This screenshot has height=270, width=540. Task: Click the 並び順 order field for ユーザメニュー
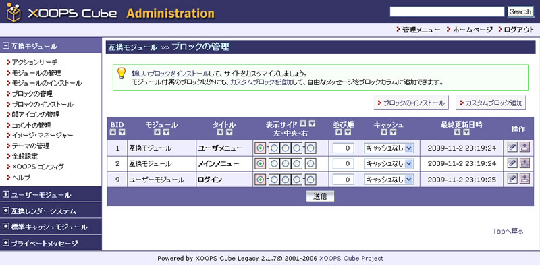click(344, 148)
